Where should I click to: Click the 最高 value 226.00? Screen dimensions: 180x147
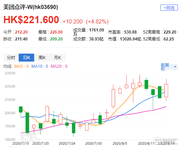tap(56, 32)
